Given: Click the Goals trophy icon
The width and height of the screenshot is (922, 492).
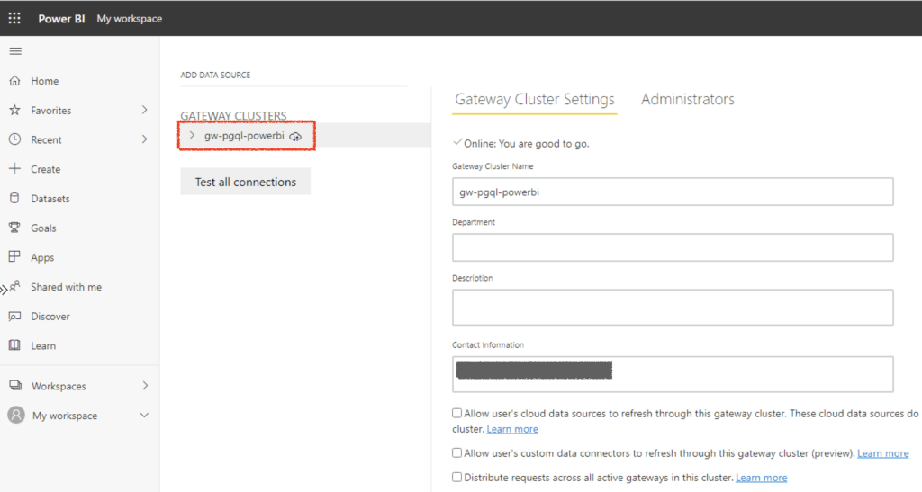Looking at the screenshot, I should [x=14, y=228].
